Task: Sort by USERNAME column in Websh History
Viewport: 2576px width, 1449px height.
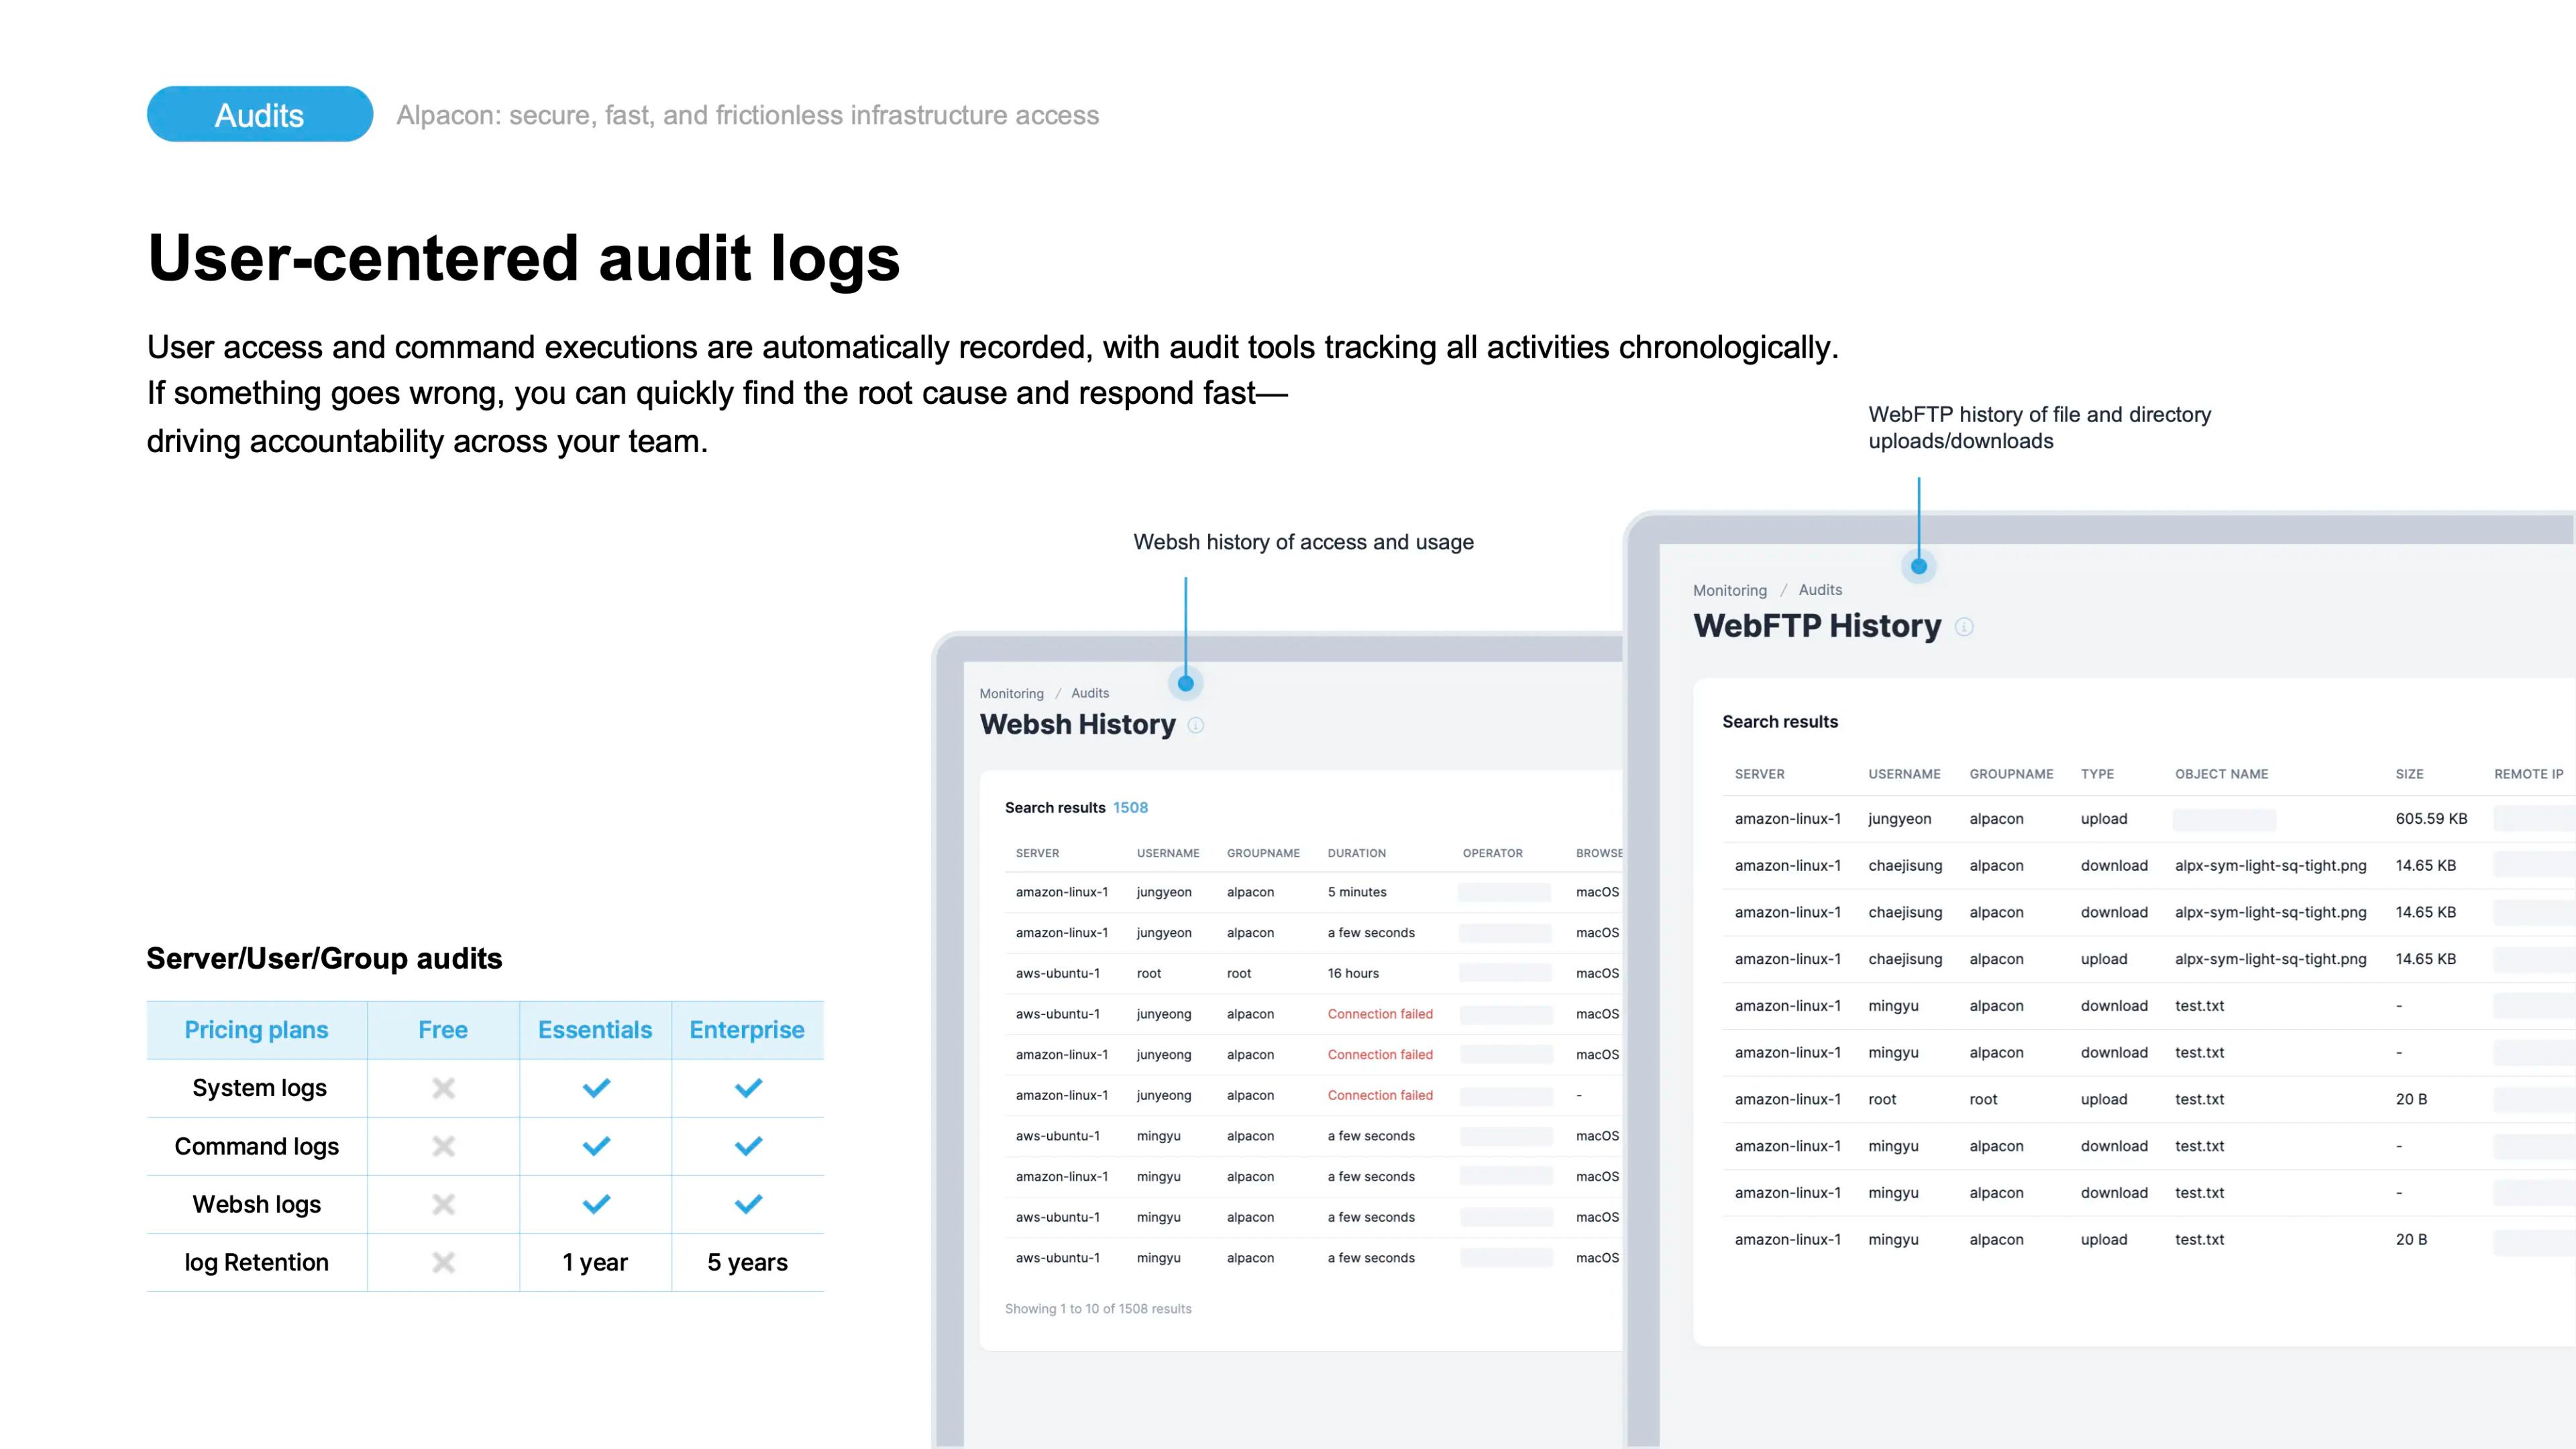Action: [1167, 853]
